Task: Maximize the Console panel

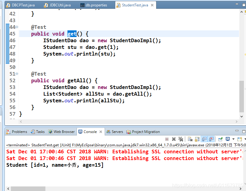Action: [244, 131]
